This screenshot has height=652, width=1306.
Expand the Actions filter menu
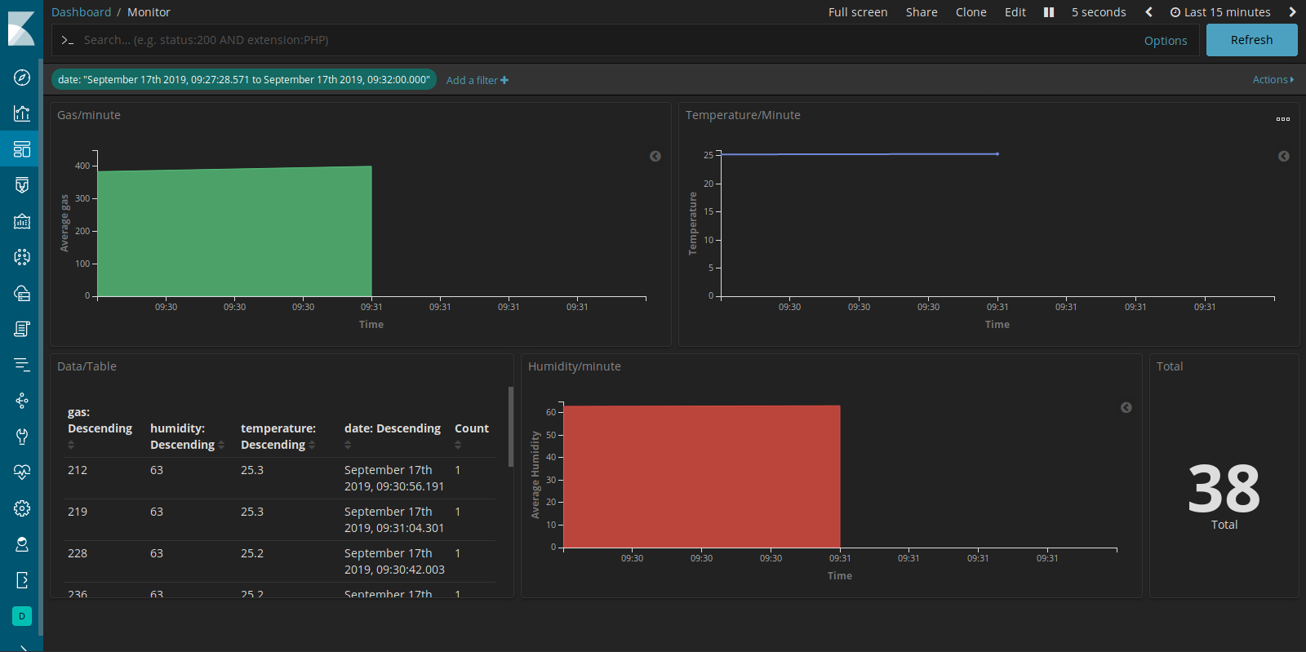pos(1273,79)
